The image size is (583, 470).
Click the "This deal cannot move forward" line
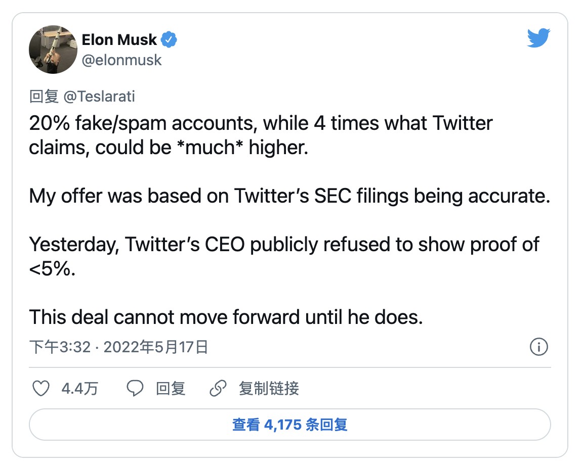pos(225,317)
